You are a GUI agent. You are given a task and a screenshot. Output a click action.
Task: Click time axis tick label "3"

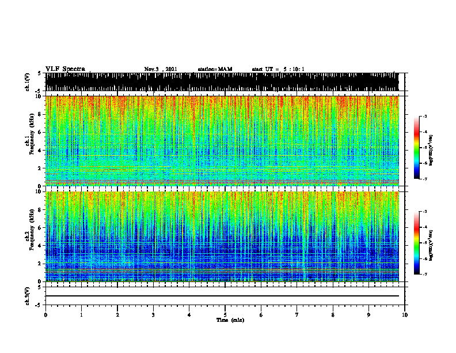[153, 315]
